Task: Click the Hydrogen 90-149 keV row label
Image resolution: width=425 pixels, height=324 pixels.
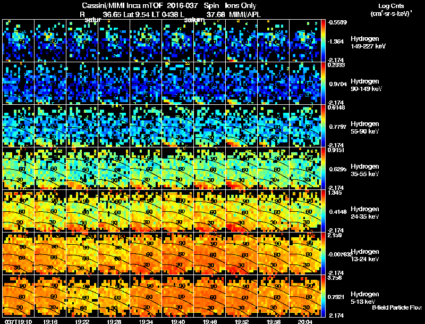Action: point(366,85)
